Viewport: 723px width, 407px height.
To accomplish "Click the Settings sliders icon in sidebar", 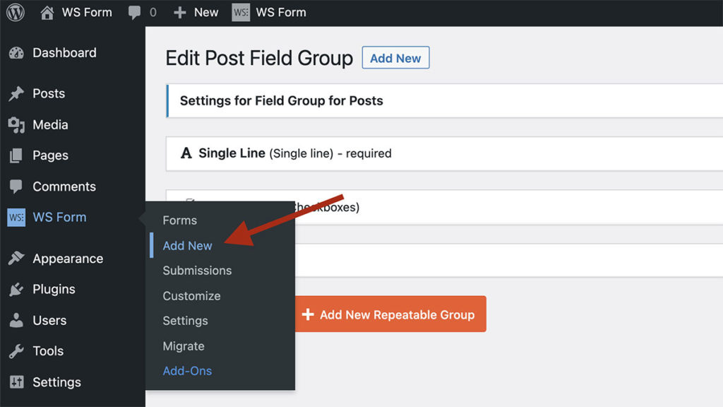I will pos(16,382).
